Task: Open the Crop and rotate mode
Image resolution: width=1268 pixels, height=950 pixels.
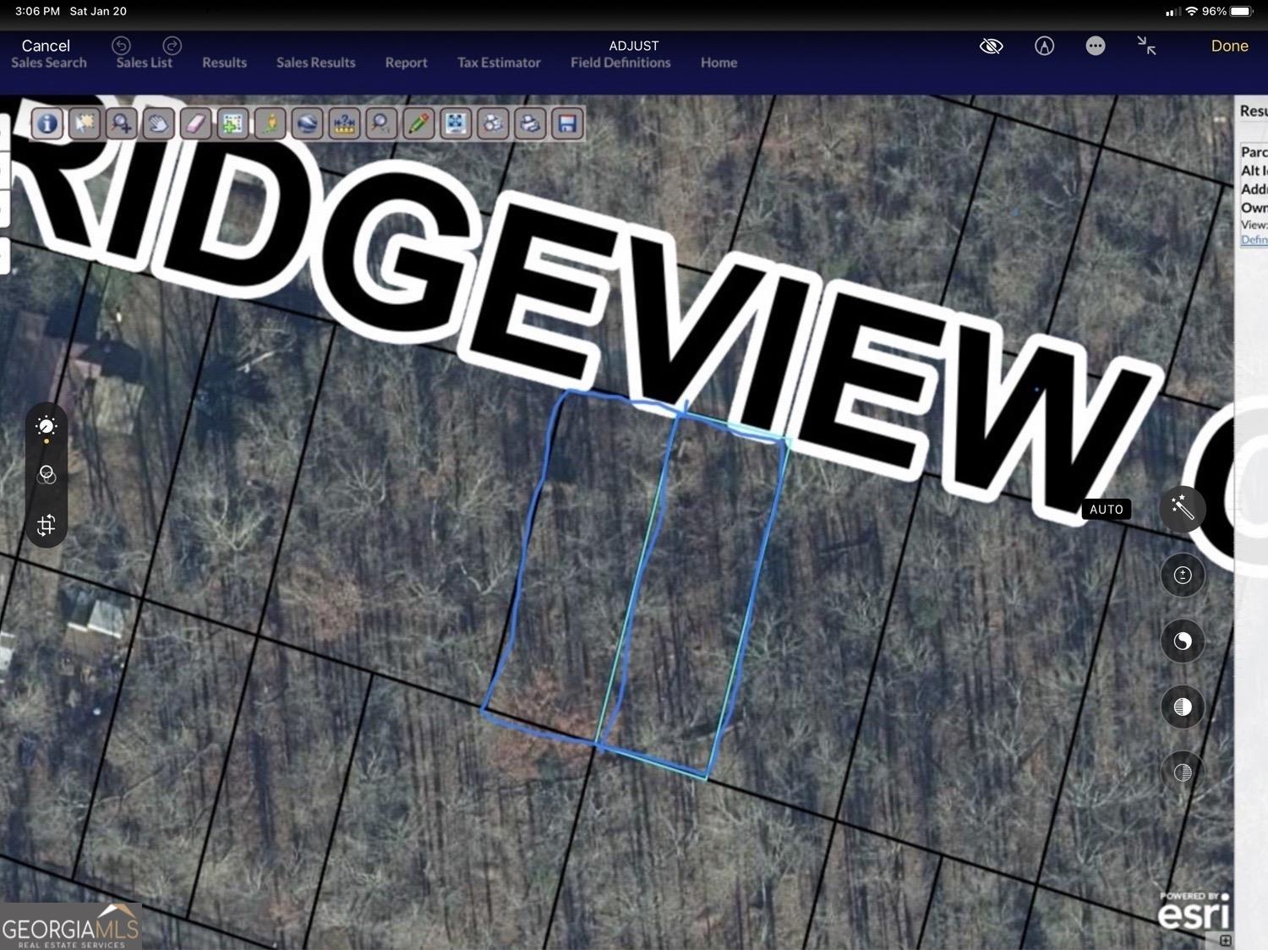Action: point(46,525)
